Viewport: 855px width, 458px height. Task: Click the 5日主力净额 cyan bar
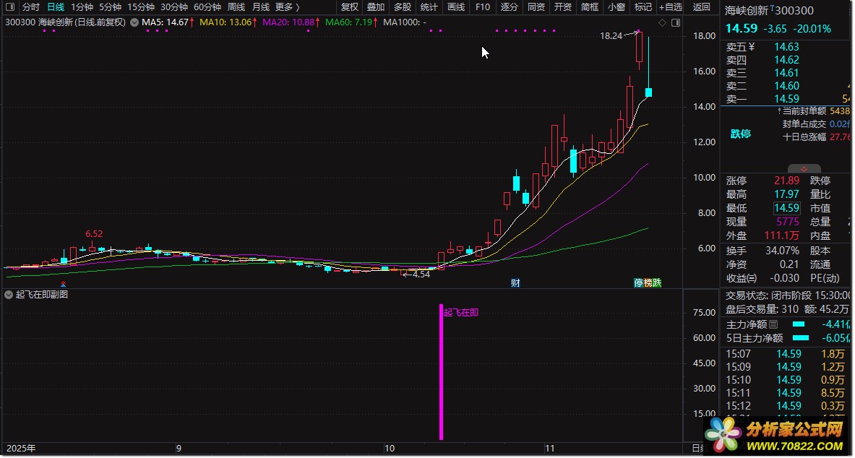coord(801,338)
